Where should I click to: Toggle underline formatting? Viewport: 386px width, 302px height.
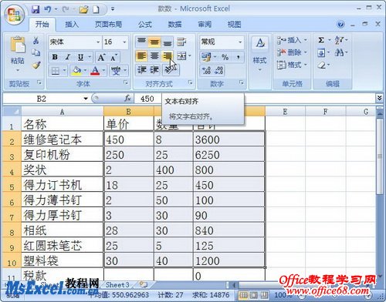click(80, 57)
